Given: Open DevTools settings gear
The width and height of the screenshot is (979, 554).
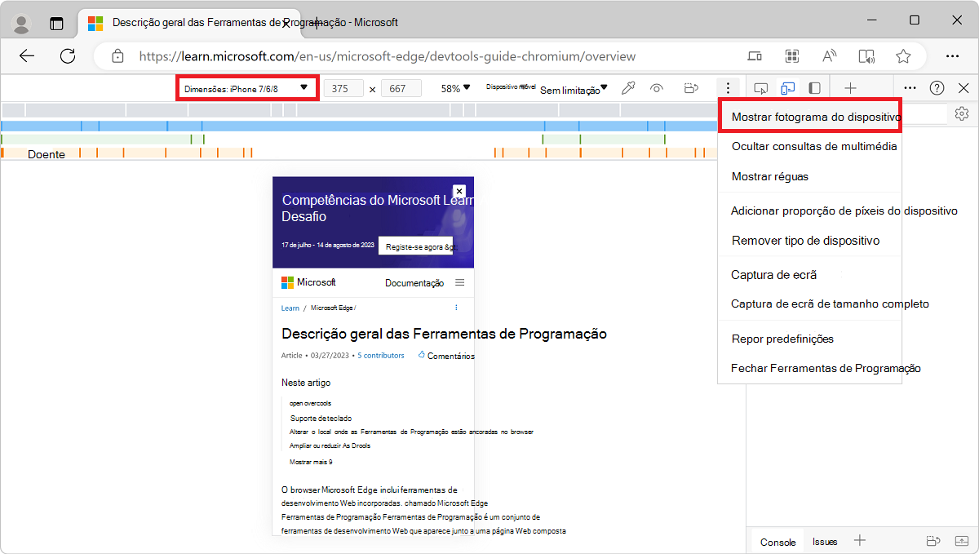Looking at the screenshot, I should [x=961, y=114].
